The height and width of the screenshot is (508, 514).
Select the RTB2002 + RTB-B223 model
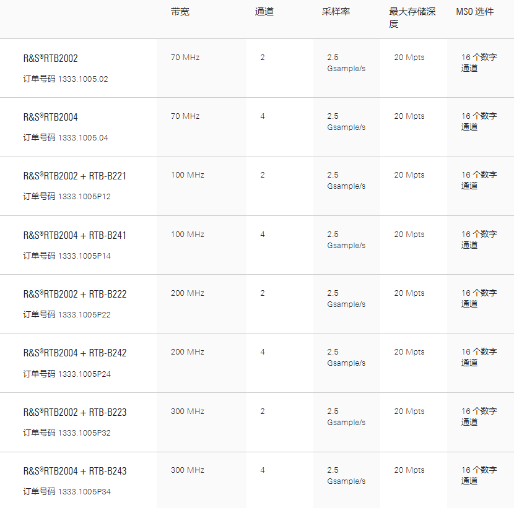click(75, 412)
